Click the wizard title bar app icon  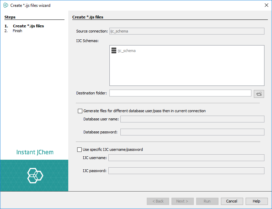[x=5, y=5]
